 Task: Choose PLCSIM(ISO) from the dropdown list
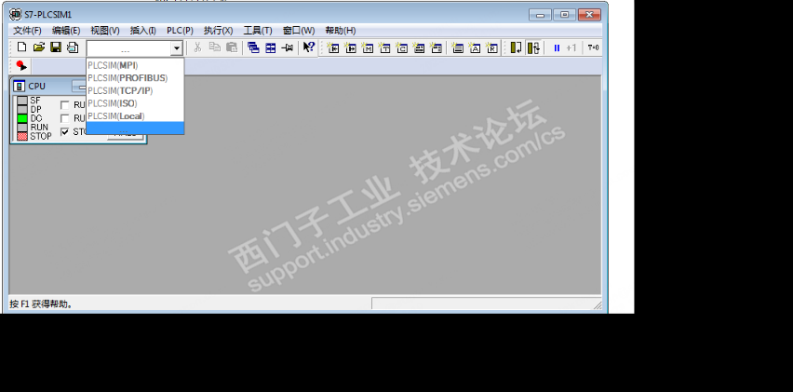coord(135,103)
